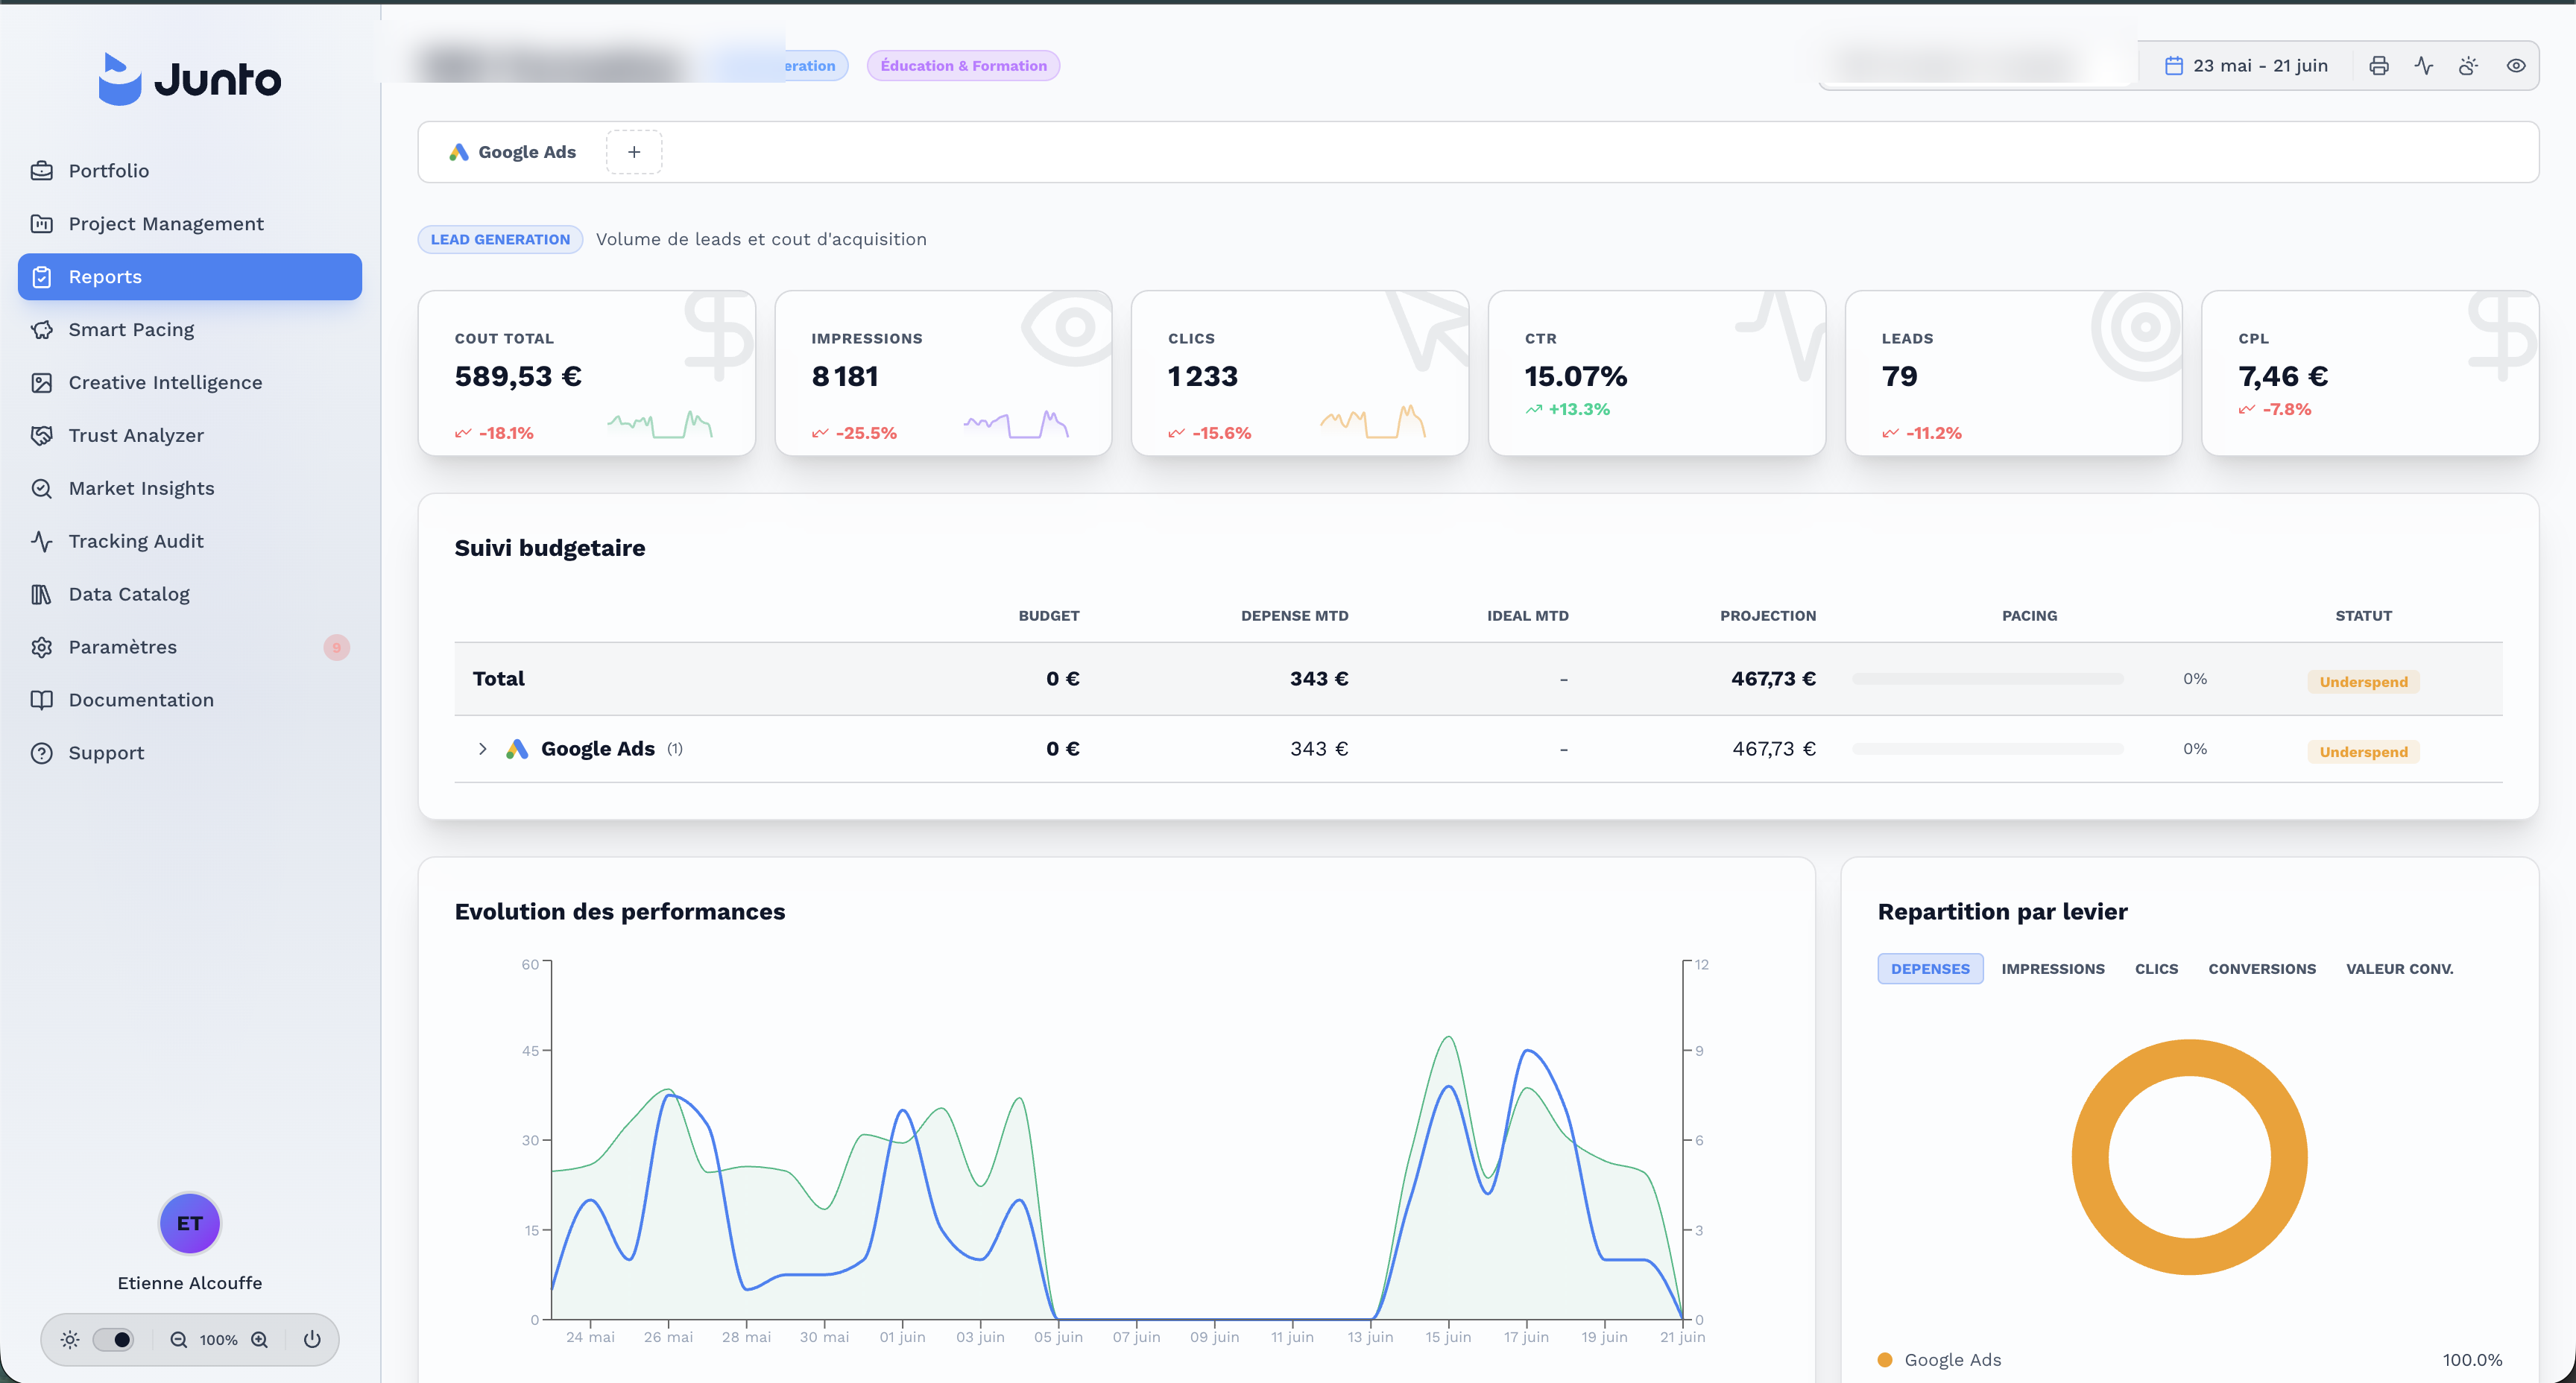
Task: Click the Junto logo
Action: (190, 79)
